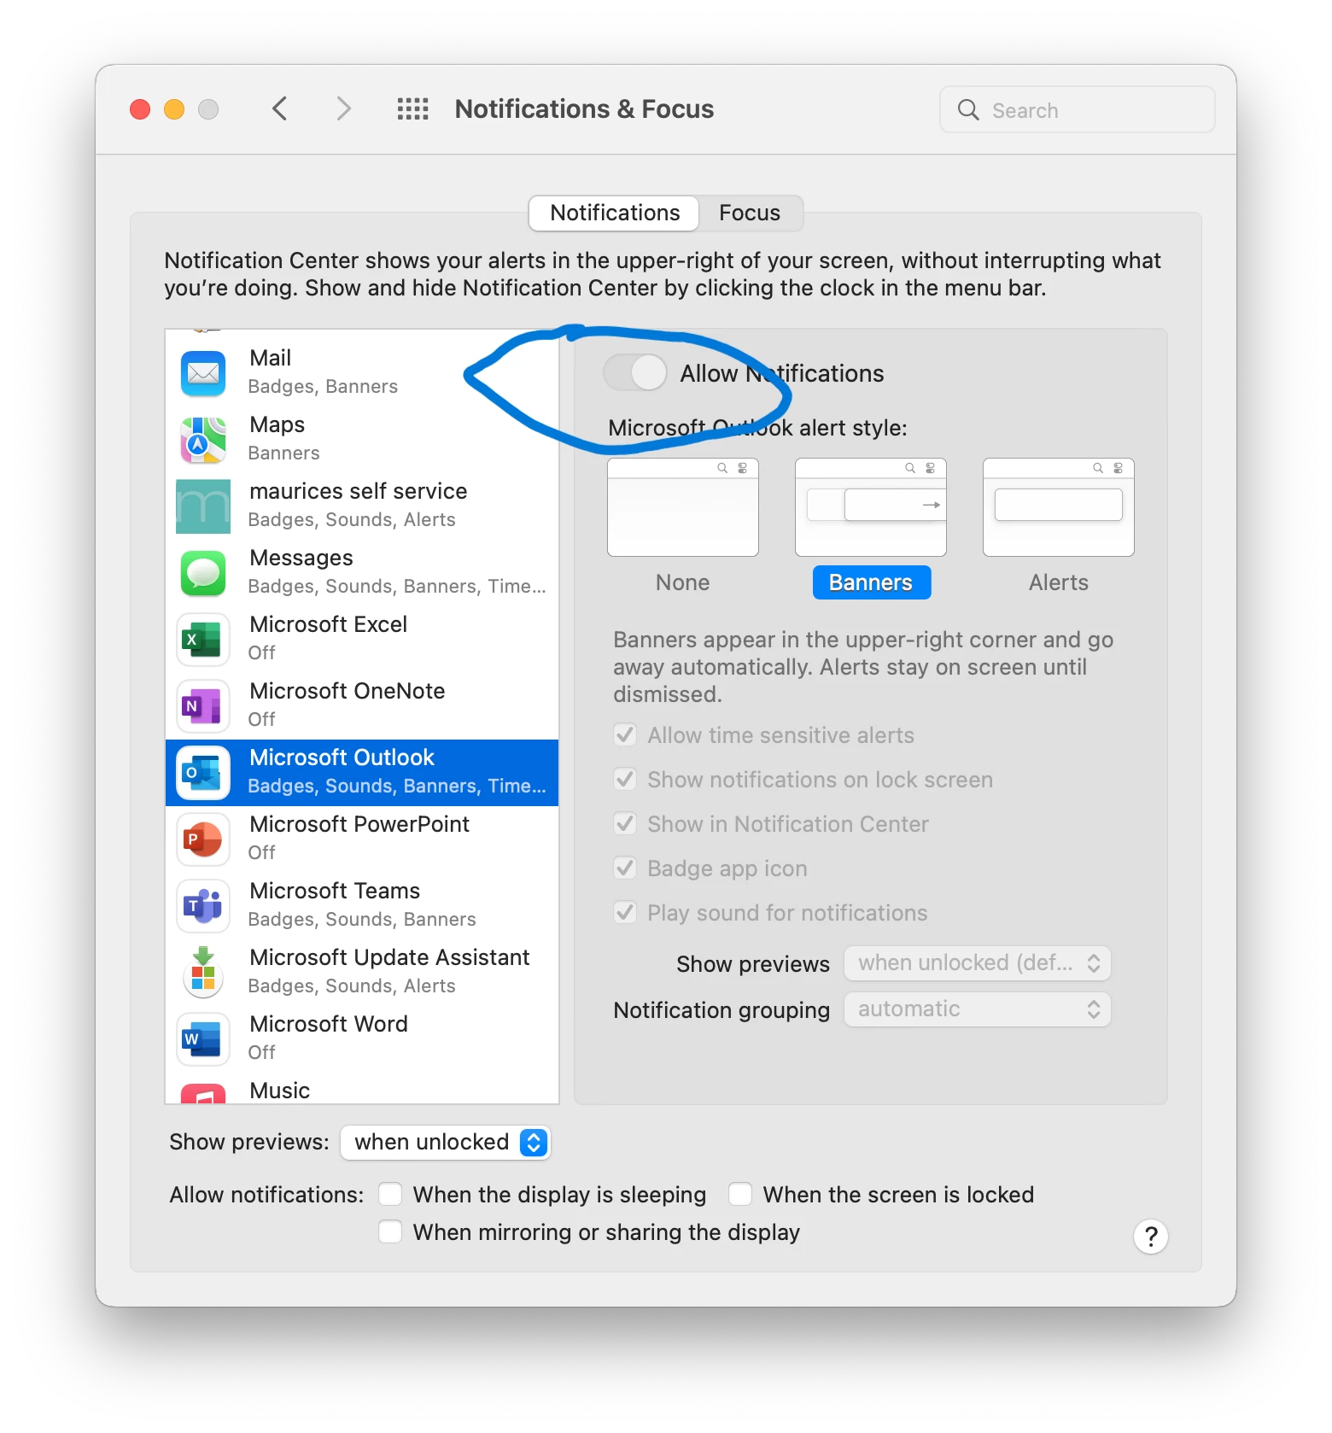The width and height of the screenshot is (1332, 1433).
Task: Click the Microsoft Excel icon
Action: click(x=203, y=640)
